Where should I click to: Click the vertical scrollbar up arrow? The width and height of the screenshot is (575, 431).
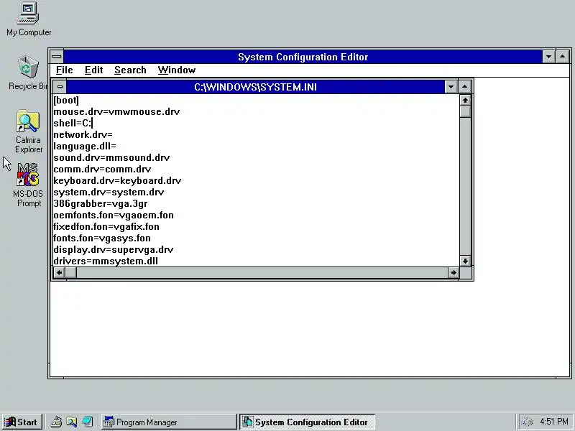click(465, 100)
